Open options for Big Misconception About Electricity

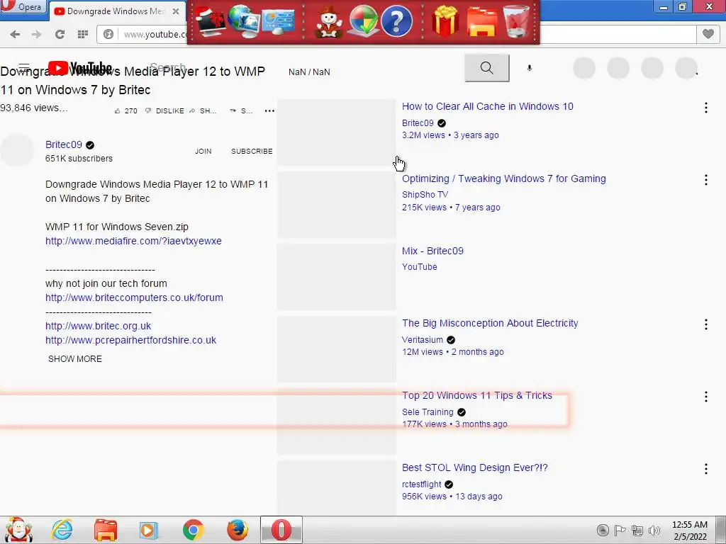(706, 324)
